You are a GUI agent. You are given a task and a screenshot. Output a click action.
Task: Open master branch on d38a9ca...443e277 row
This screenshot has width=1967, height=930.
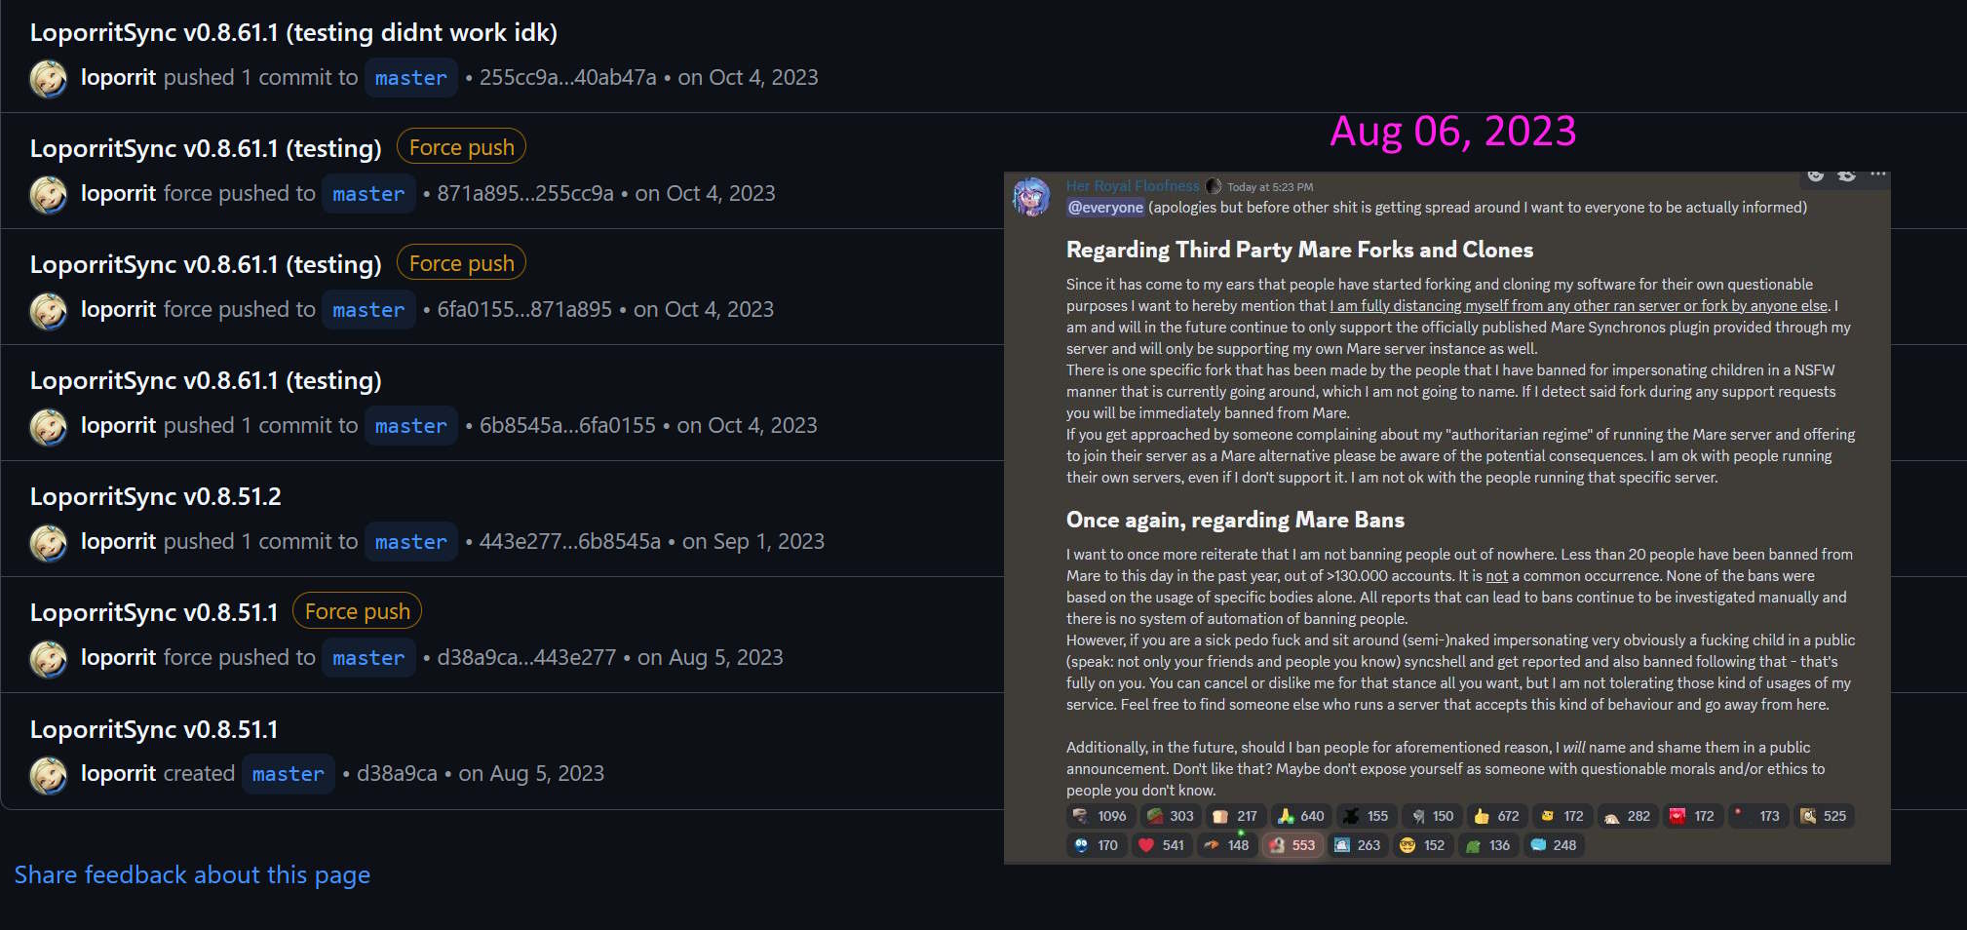(368, 658)
